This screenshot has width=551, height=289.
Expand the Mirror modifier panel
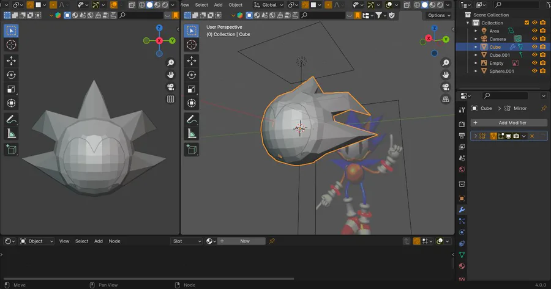pyautogui.click(x=476, y=136)
